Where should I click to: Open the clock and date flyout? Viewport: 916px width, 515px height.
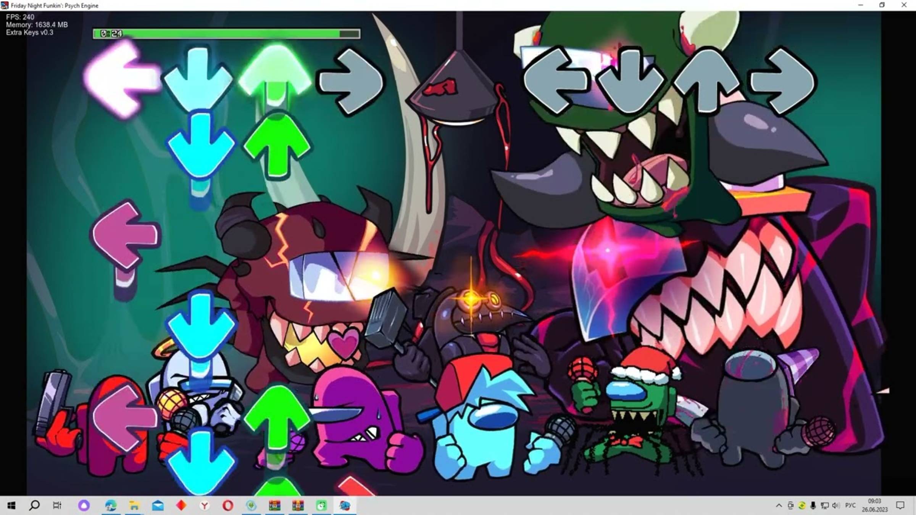(874, 505)
